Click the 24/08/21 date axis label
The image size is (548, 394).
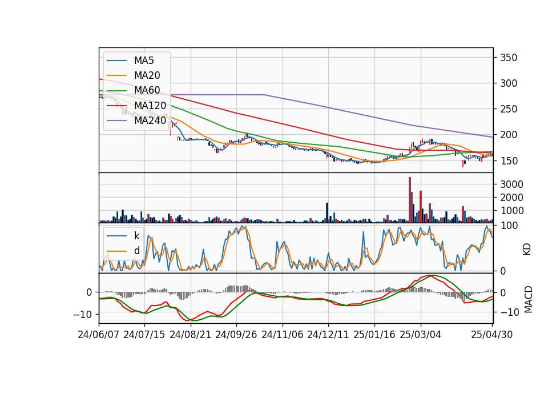[x=191, y=335]
